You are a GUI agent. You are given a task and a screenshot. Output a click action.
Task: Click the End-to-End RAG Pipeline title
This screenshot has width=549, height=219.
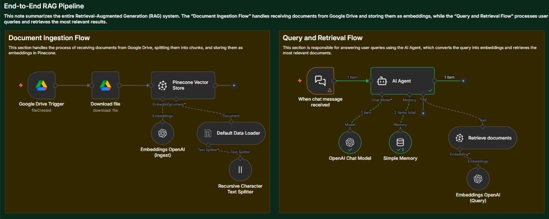[x=44, y=6]
